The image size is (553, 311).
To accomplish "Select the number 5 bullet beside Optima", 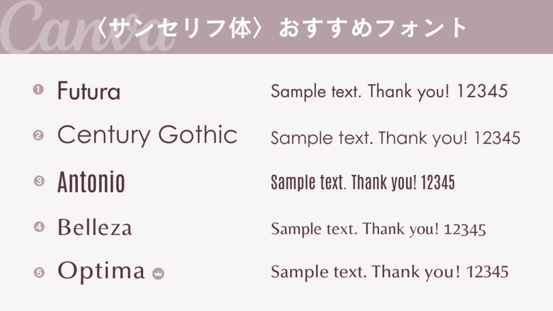I will click(38, 272).
